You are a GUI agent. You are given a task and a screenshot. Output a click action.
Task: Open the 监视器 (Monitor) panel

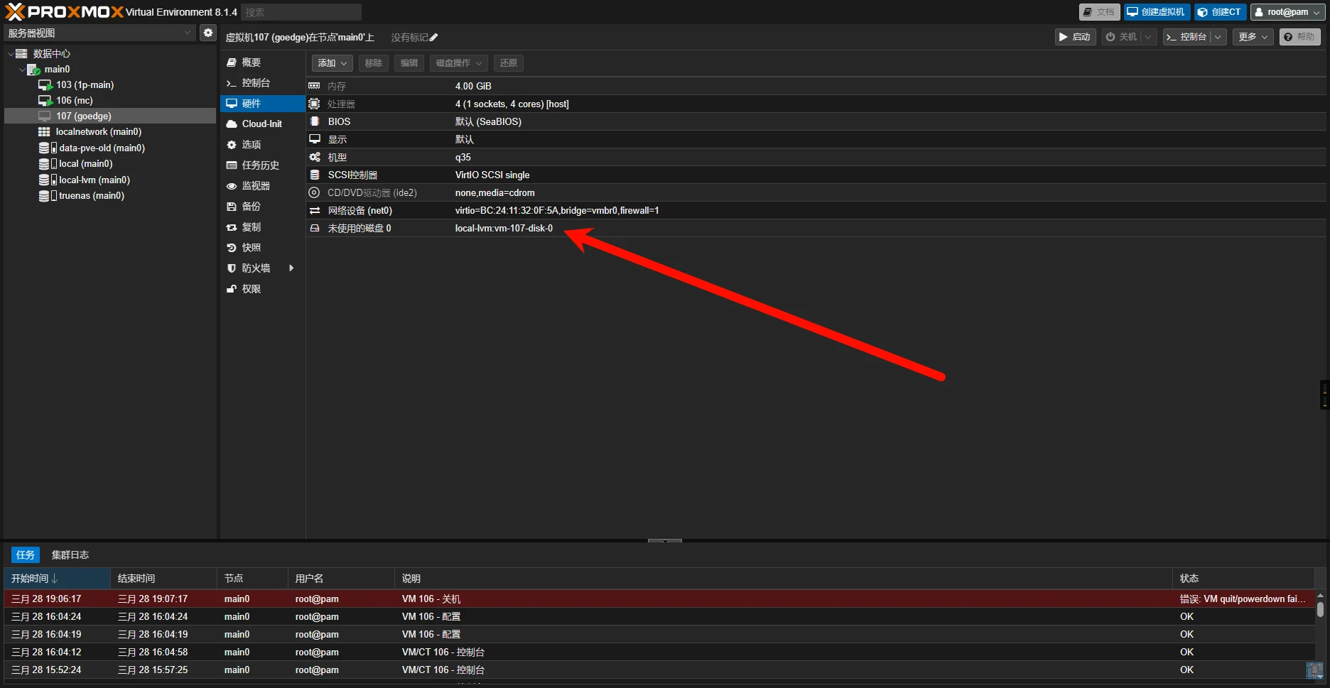click(x=255, y=186)
